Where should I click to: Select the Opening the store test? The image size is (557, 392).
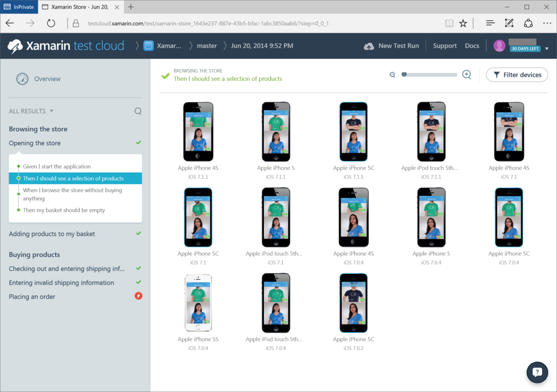click(x=34, y=143)
